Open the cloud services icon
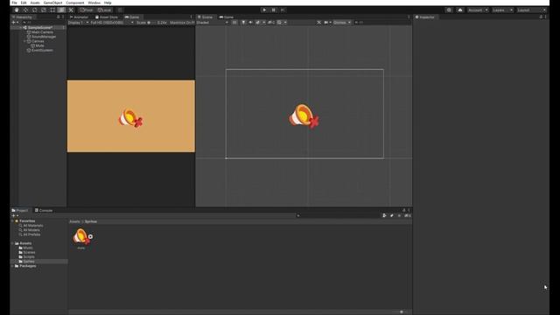 coord(460,10)
